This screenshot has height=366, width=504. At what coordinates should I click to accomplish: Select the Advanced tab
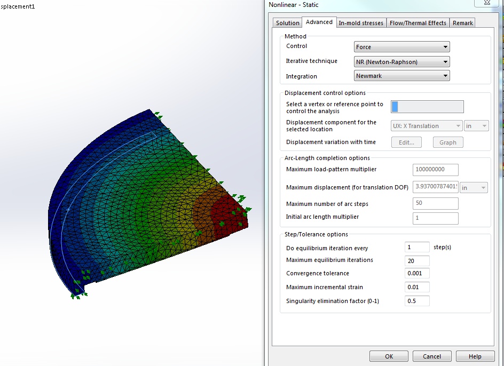click(x=319, y=22)
